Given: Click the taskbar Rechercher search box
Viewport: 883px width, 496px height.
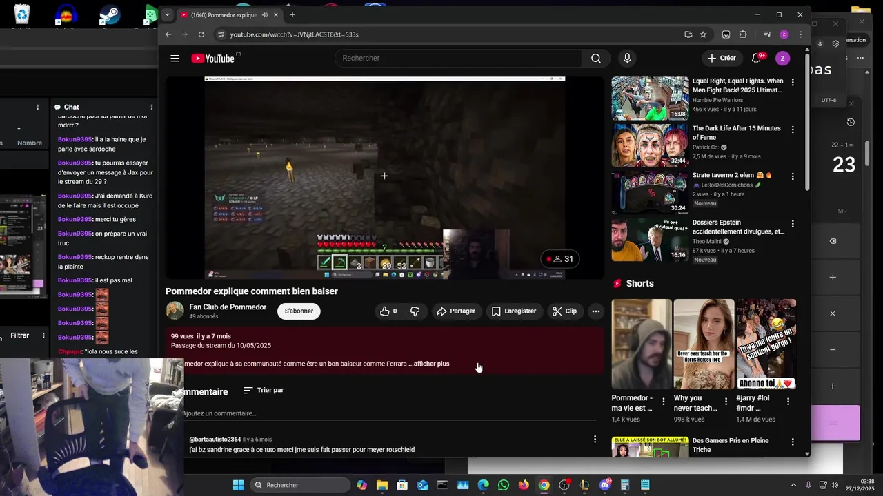Looking at the screenshot, I should pos(300,486).
